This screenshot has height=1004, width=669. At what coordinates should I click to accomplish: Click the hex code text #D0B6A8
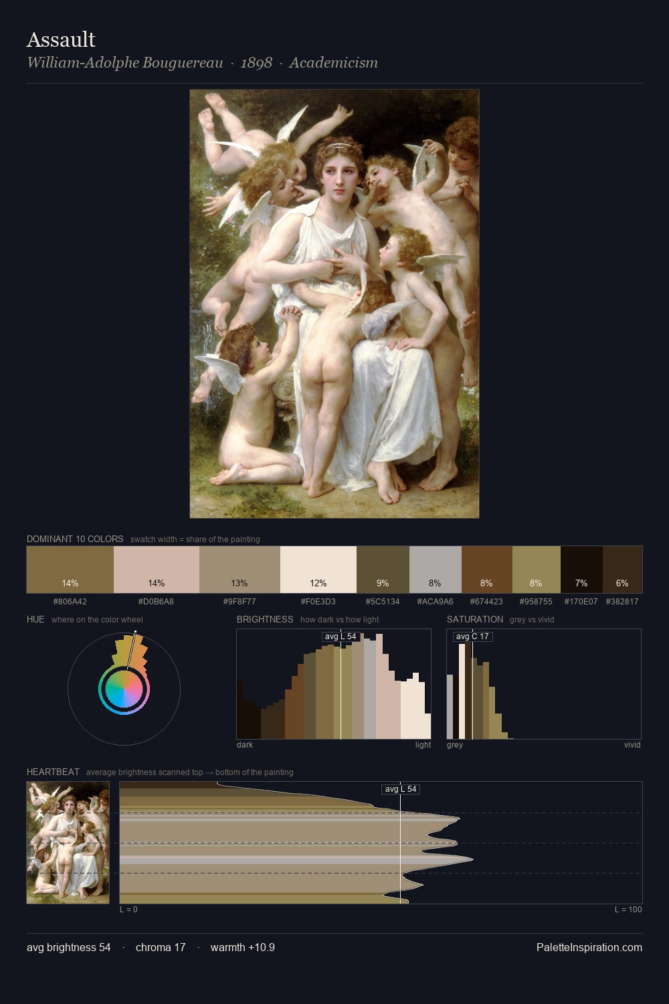pyautogui.click(x=156, y=602)
